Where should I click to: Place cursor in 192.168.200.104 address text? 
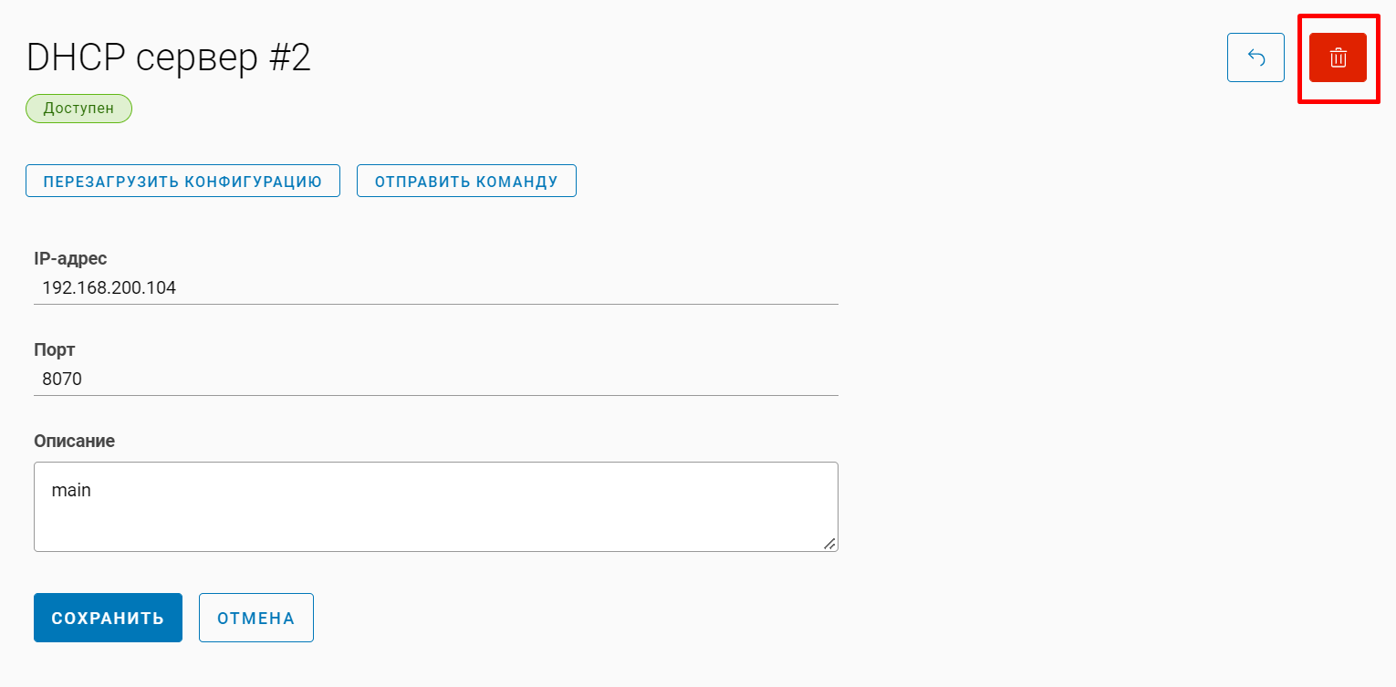click(109, 288)
